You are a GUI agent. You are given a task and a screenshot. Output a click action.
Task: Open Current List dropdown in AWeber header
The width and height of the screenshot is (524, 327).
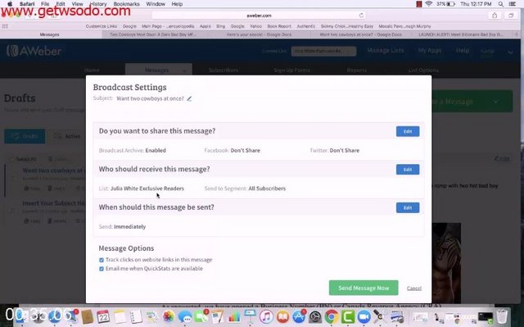tap(323, 51)
